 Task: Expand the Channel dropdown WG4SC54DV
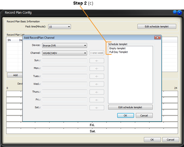click(65, 53)
